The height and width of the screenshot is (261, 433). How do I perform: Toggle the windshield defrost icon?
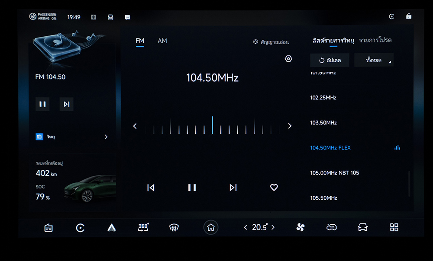tap(174, 228)
